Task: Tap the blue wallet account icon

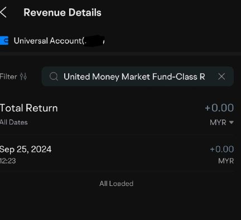Action: tap(4, 41)
